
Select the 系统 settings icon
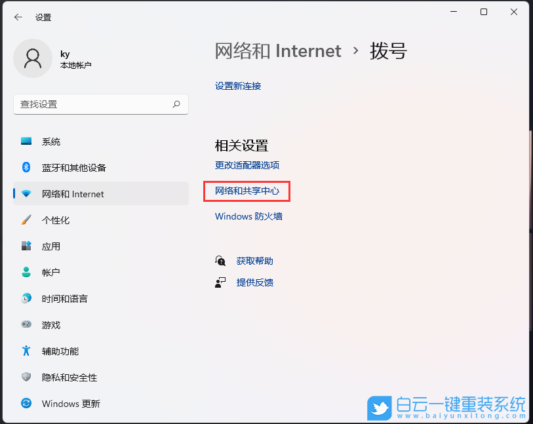[25, 141]
